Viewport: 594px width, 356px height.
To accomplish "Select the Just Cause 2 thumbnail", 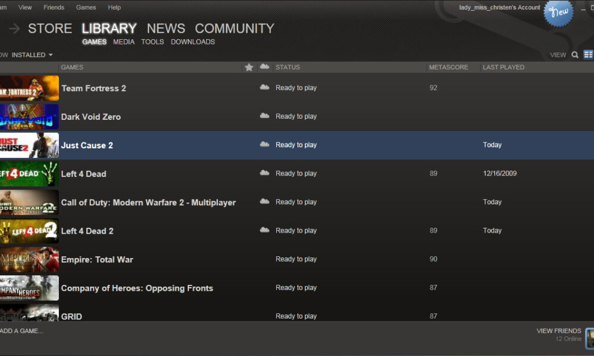I will pos(29,145).
